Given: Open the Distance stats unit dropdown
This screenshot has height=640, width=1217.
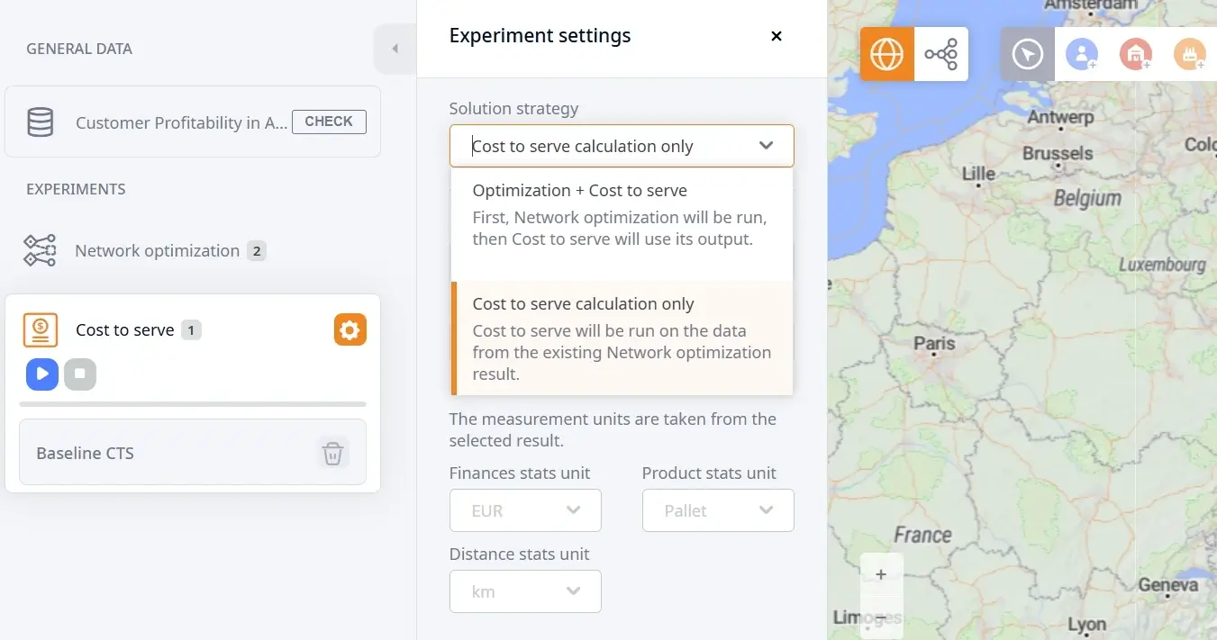Looking at the screenshot, I should (x=525, y=591).
